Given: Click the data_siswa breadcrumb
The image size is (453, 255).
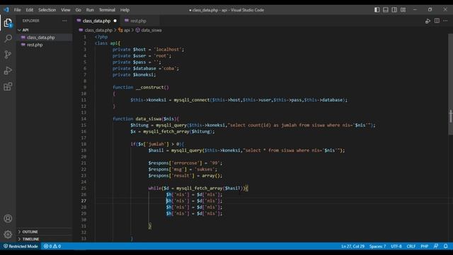Looking at the screenshot, I should tap(151, 30).
